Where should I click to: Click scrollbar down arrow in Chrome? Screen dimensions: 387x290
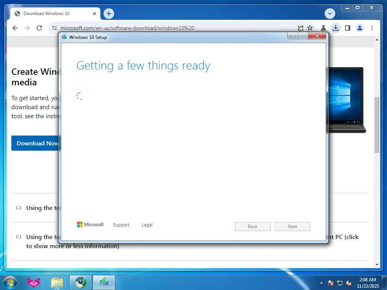[x=377, y=265]
